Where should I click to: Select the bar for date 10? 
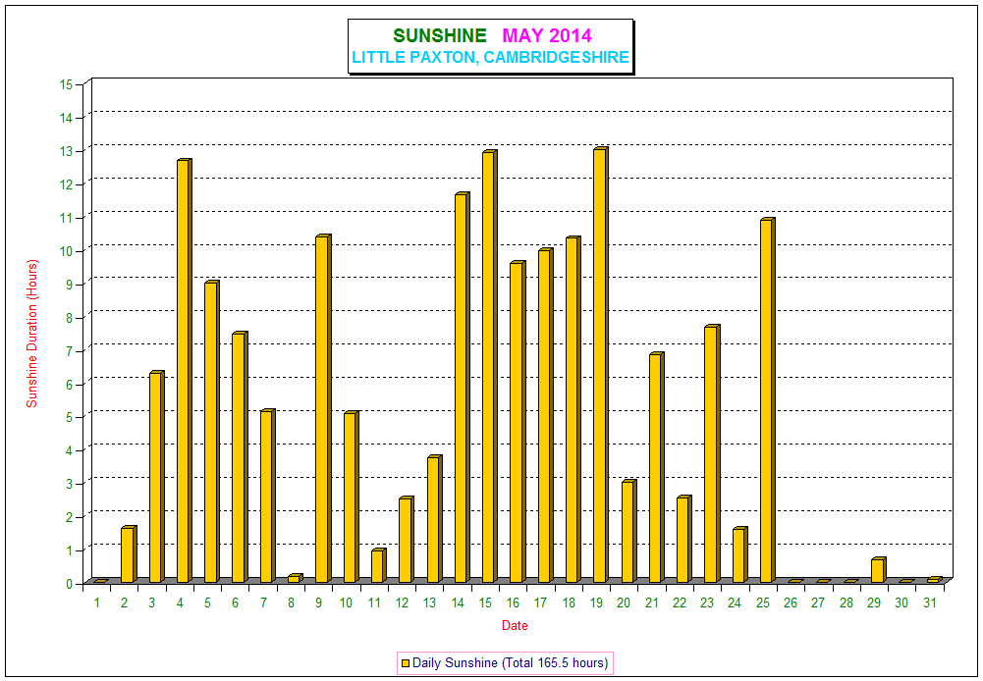click(351, 498)
